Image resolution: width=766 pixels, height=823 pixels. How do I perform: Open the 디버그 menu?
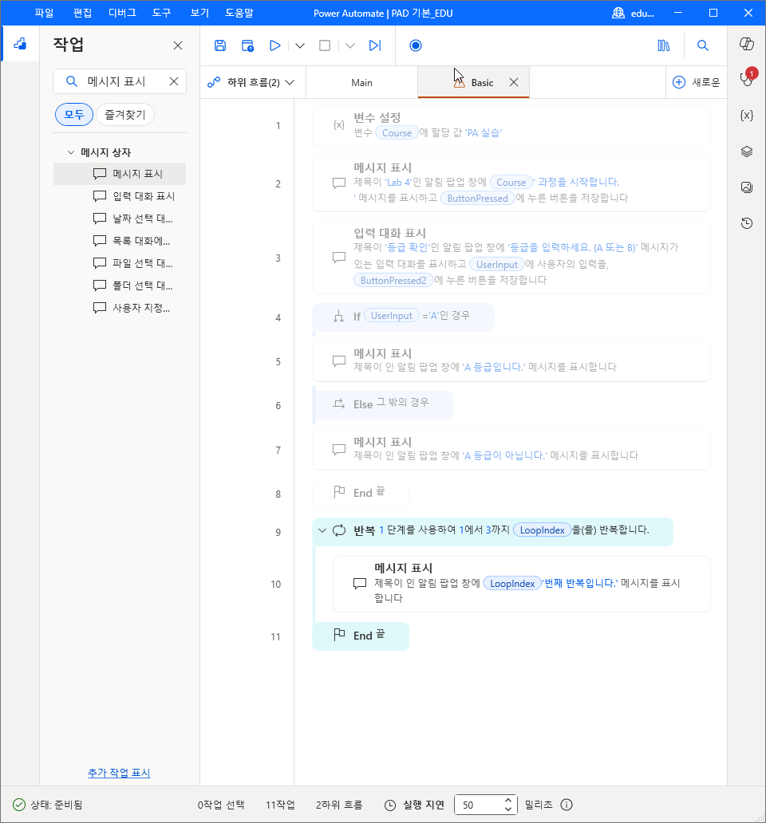click(122, 13)
